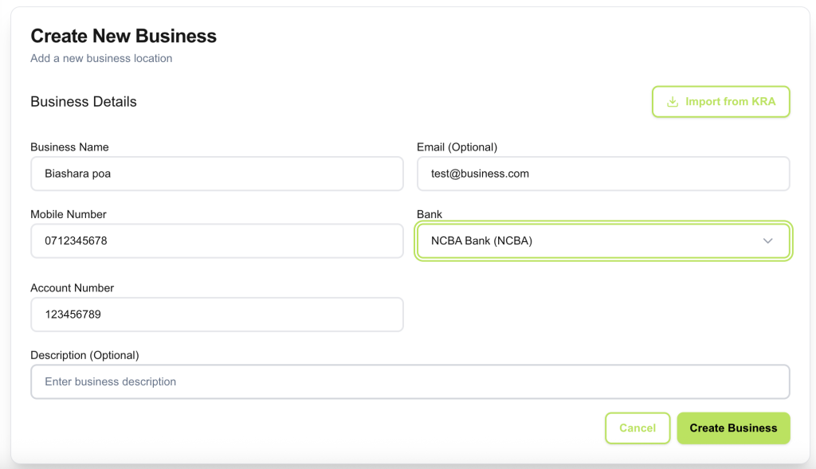This screenshot has height=469, width=816.
Task: Focus the Description (Optional) input field
Action: click(x=410, y=381)
